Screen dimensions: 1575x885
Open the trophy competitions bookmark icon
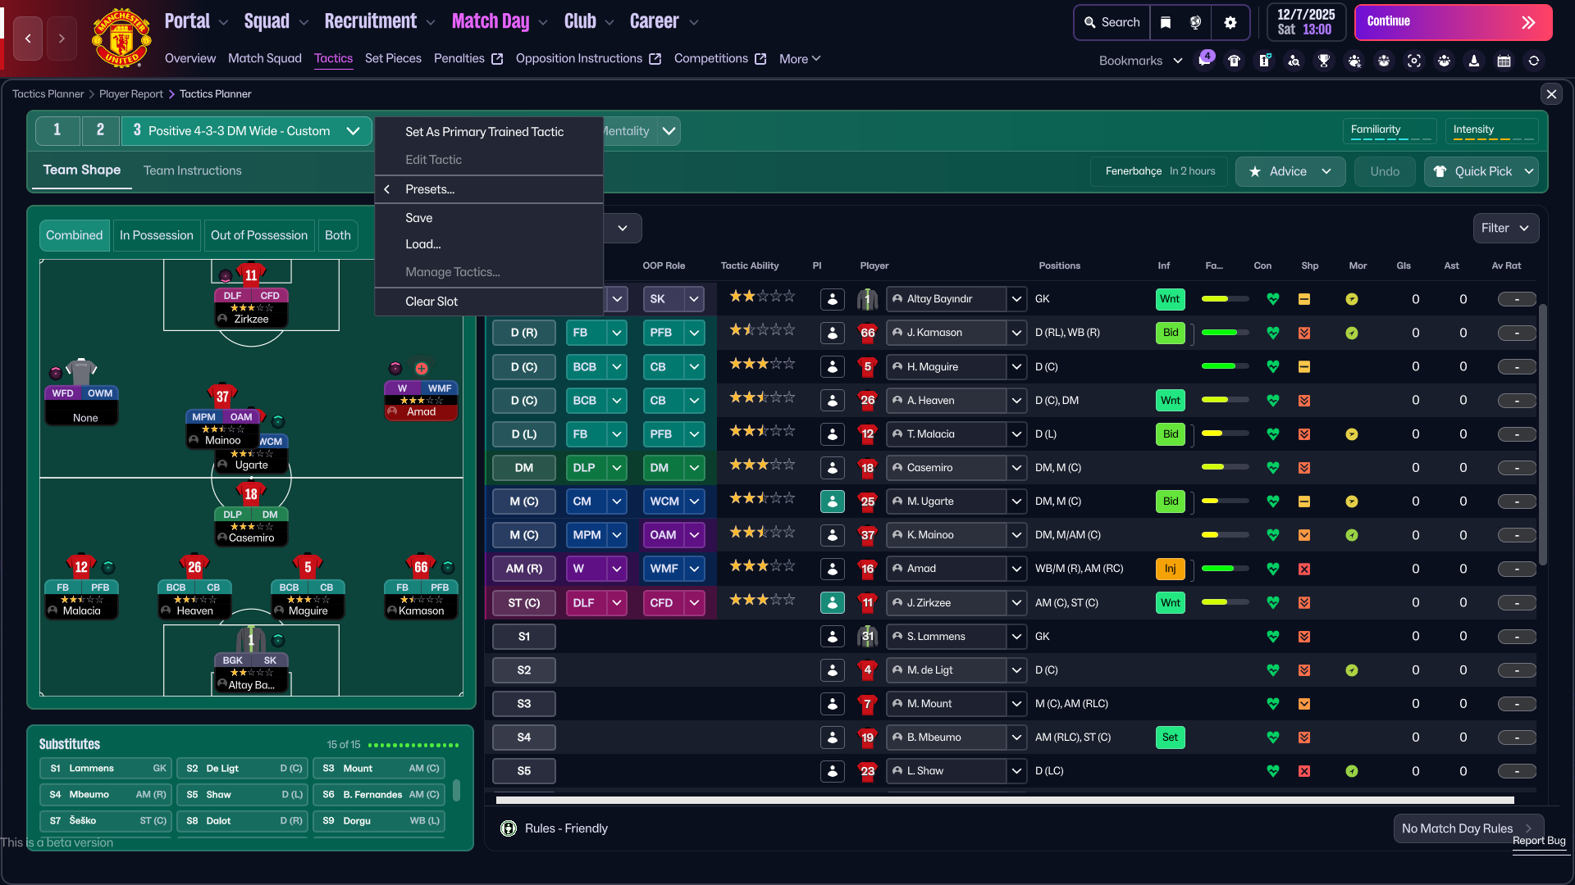[x=1324, y=61]
